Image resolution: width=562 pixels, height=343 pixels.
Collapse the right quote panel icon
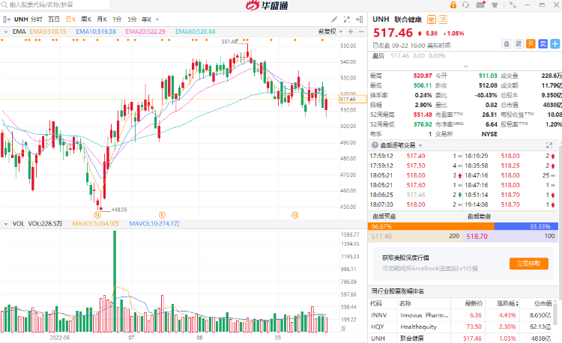[359, 19]
